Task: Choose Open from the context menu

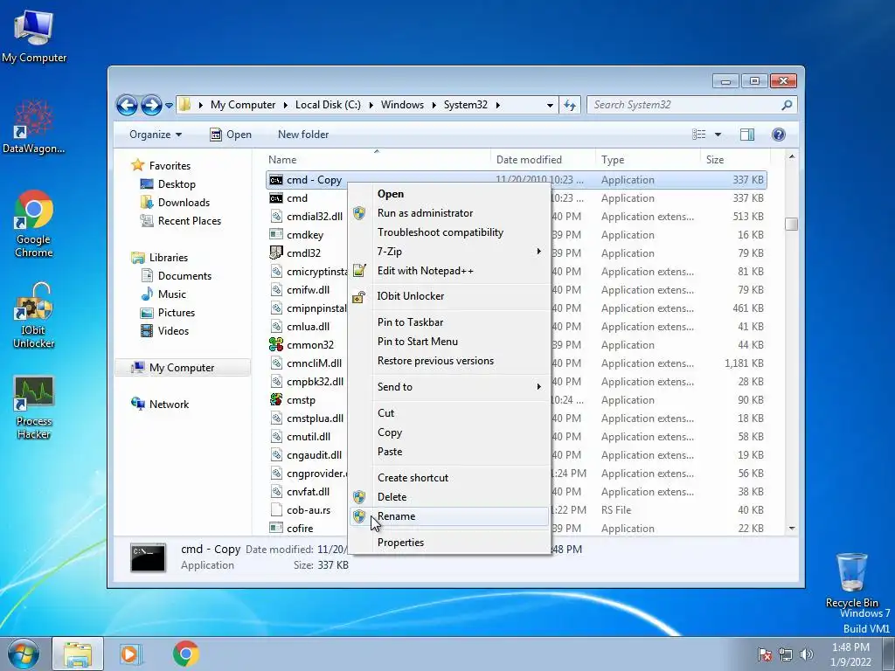Action: point(448,194)
